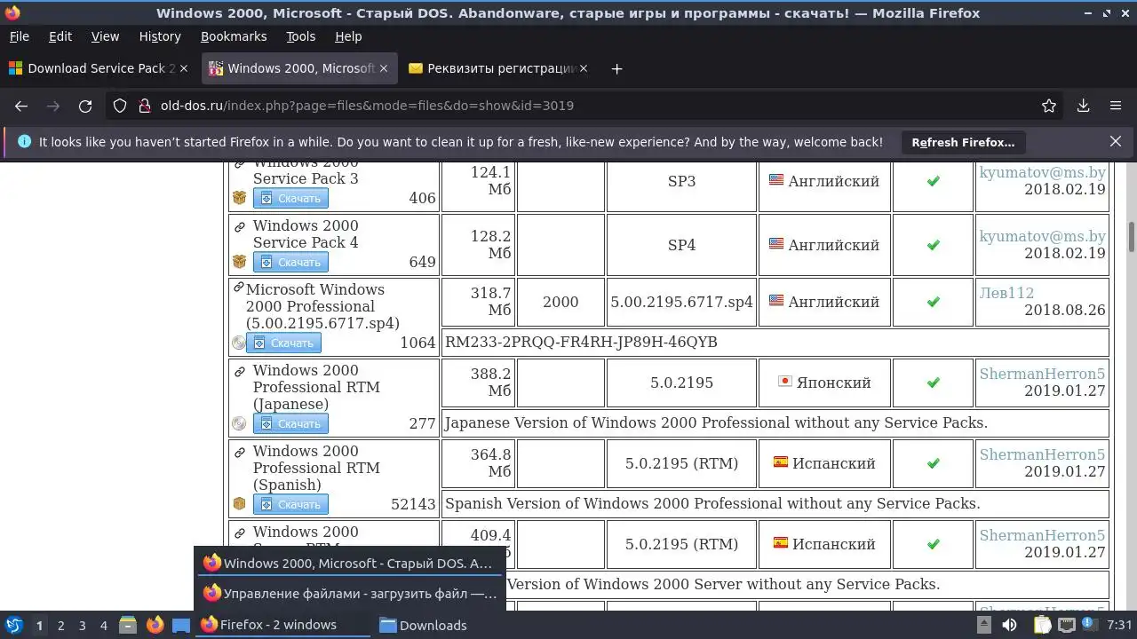Screen dimensions: 1137x639
Task: Open the Firefox downloads panel
Action: click(x=1083, y=106)
